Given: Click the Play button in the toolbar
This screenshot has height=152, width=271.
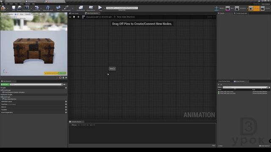Looking at the screenshot, I should tap(100, 8).
